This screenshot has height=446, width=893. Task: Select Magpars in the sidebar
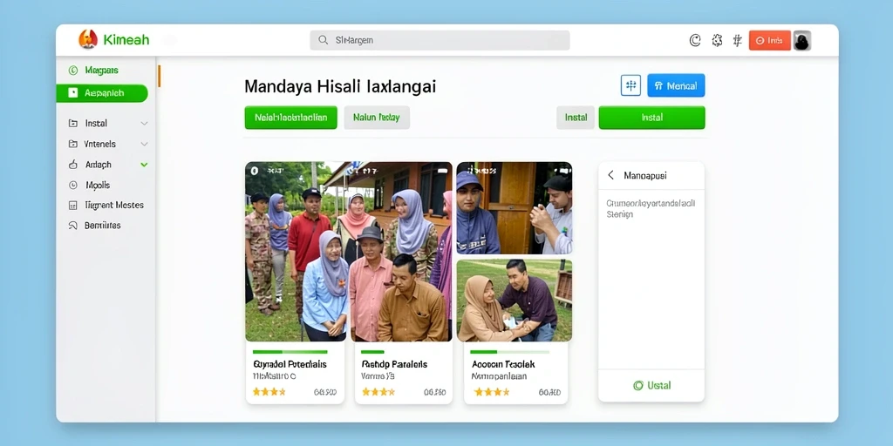[x=101, y=71]
